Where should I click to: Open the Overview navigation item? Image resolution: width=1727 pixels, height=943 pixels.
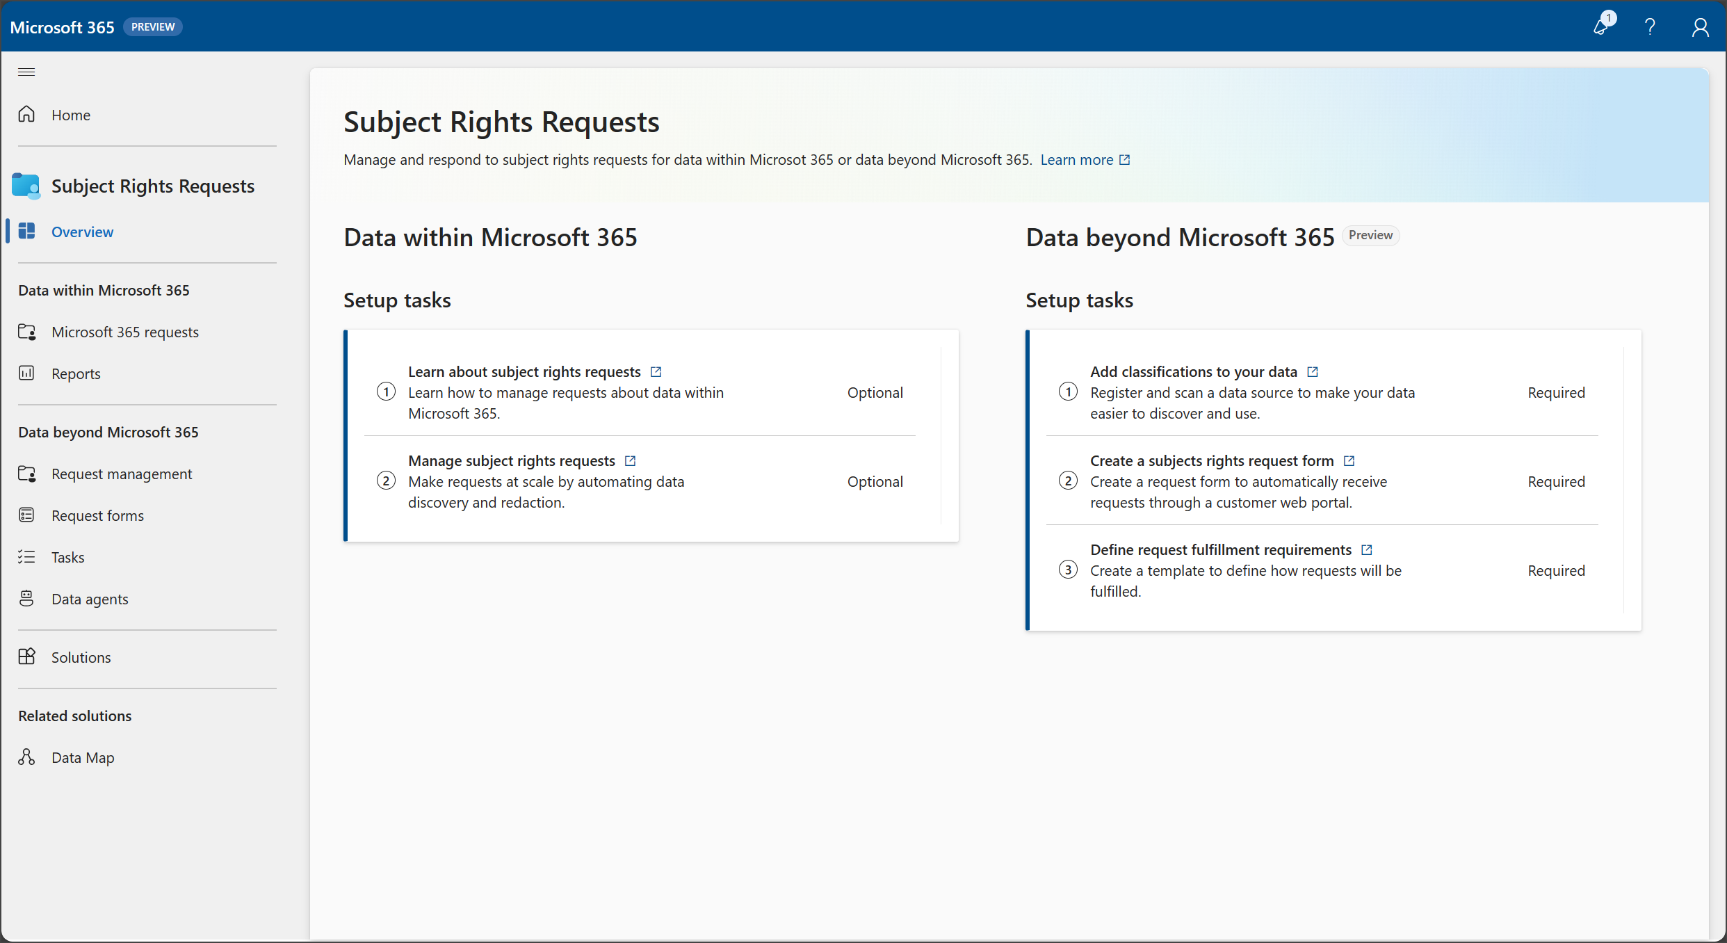pos(83,231)
